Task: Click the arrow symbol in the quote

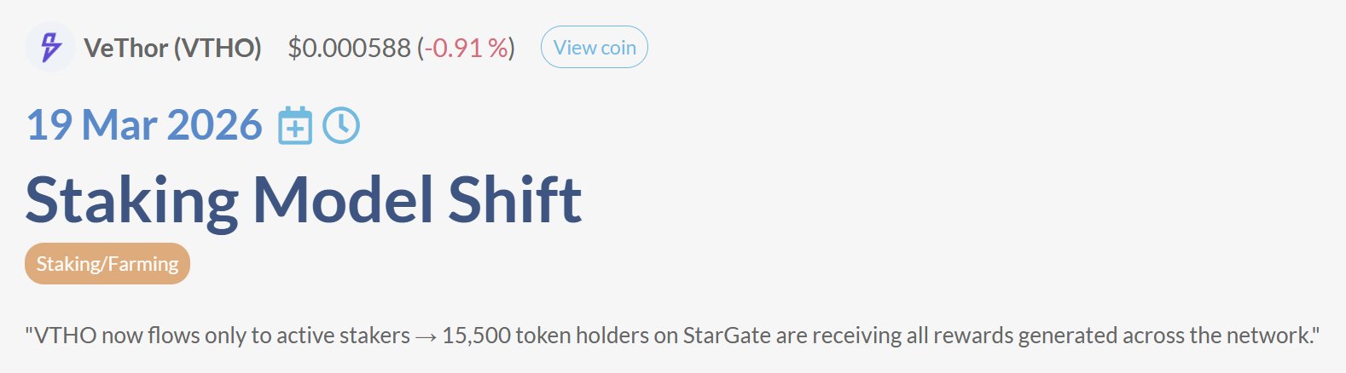Action: [x=426, y=336]
